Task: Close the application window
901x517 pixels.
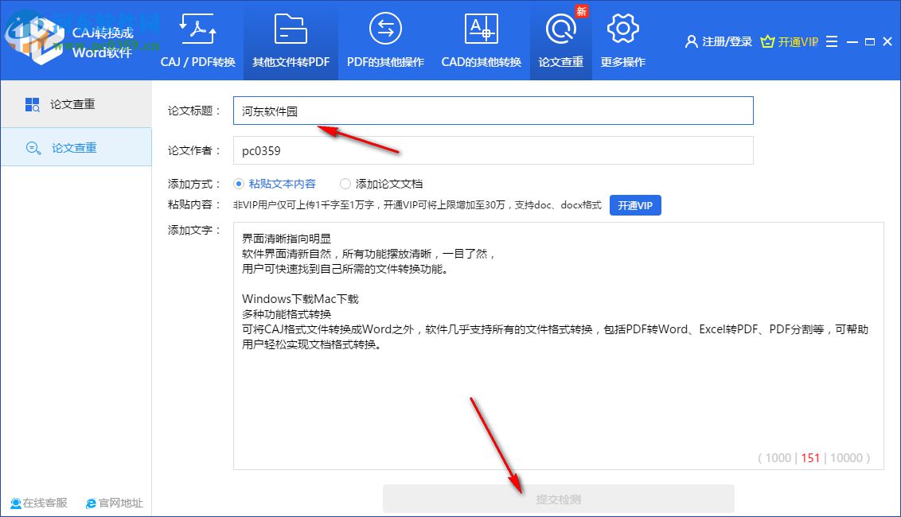Action: 887,41
